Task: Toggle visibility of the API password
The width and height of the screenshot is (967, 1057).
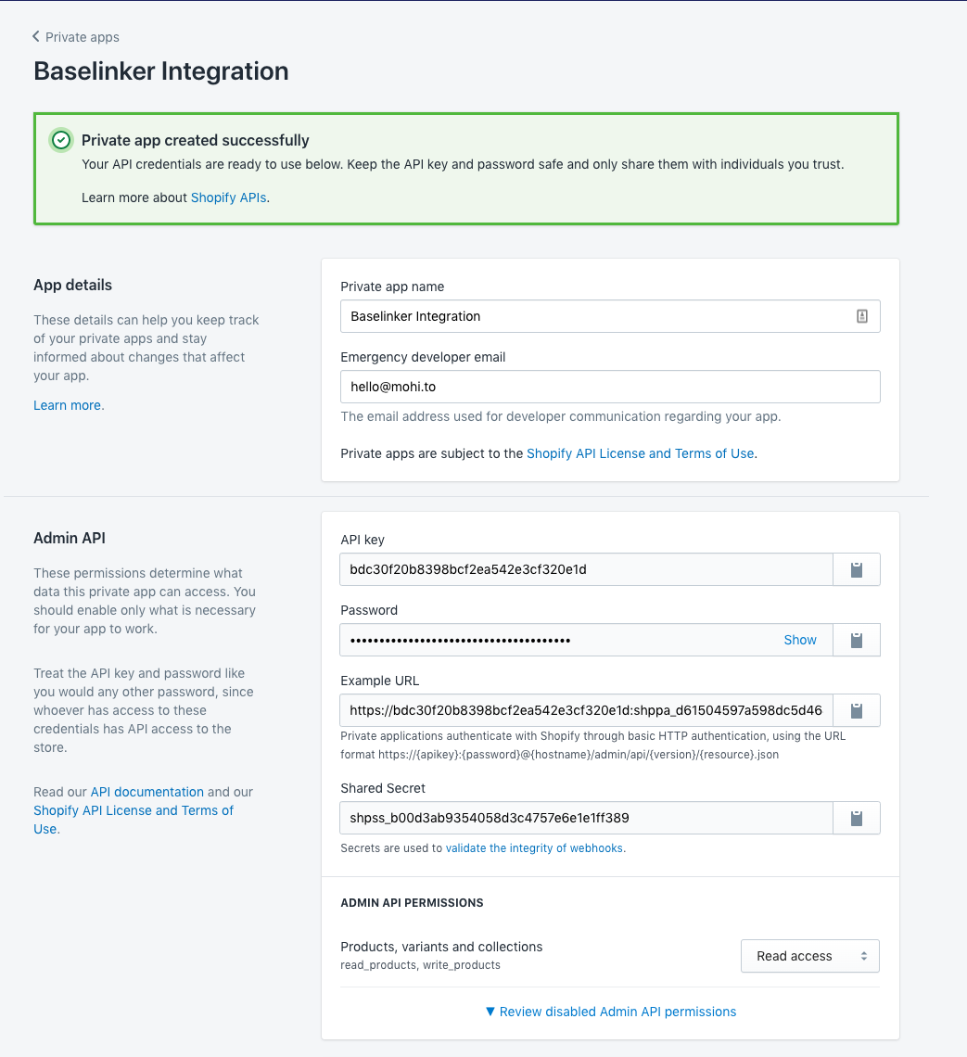Action: 799,640
